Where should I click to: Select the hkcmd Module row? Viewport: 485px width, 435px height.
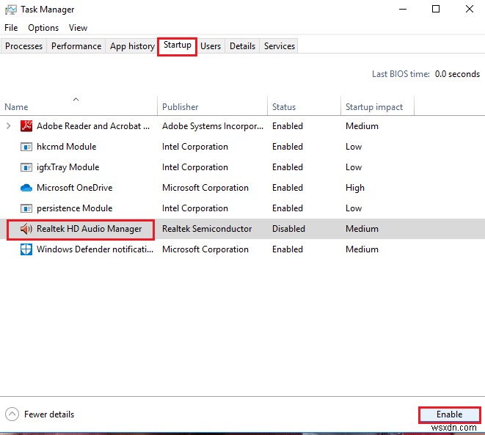click(242, 147)
